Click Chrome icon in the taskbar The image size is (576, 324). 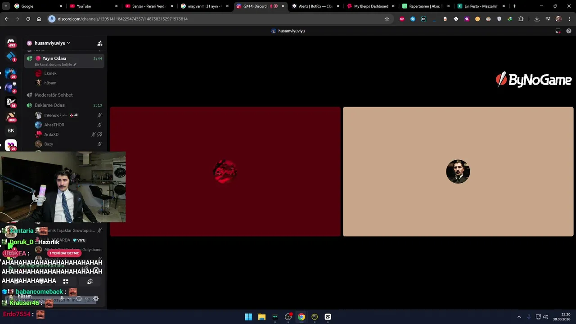click(x=301, y=317)
